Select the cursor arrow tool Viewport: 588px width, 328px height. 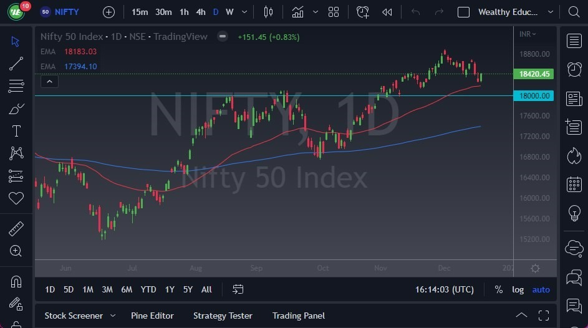16,41
